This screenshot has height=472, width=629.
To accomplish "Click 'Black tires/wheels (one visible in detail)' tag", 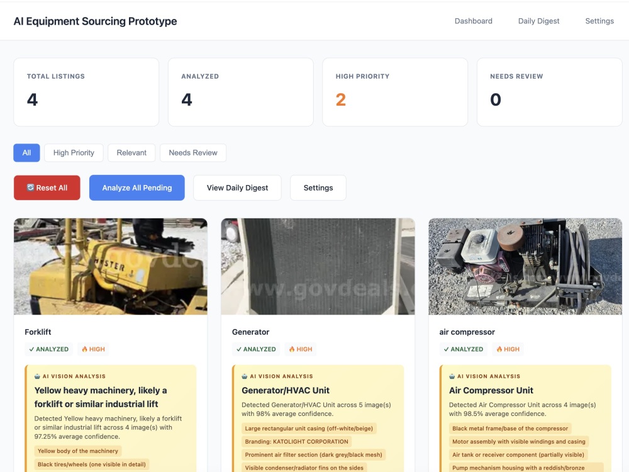I will point(91,464).
